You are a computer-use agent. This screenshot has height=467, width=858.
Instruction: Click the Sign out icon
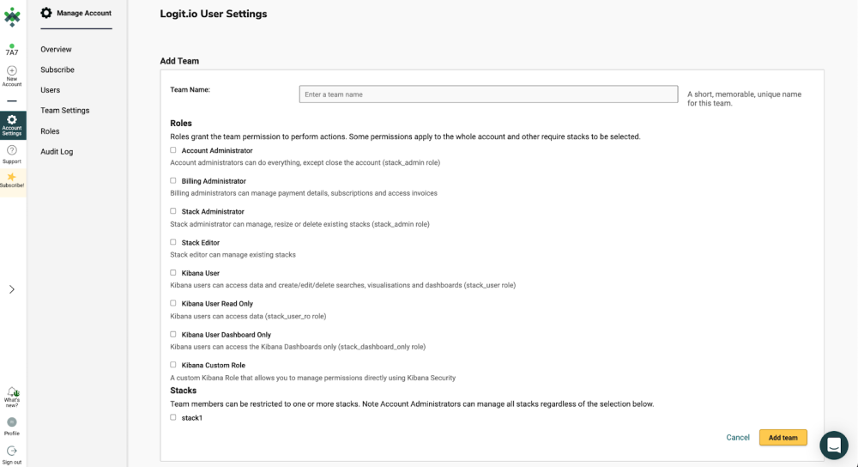pos(12,452)
